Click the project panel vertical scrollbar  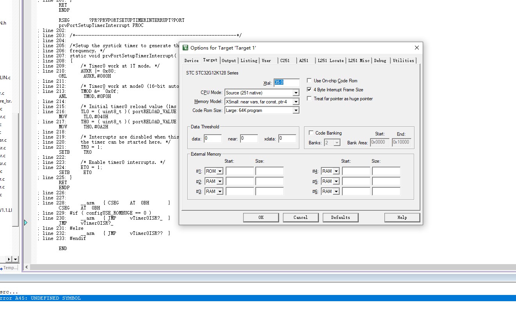(16, 170)
